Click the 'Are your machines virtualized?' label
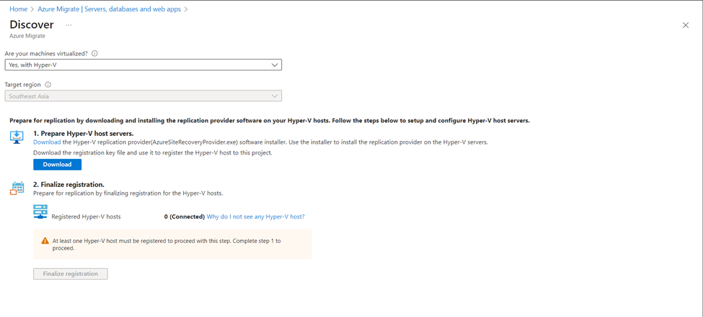703x317 pixels. [46, 53]
